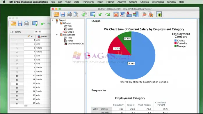This screenshot has height=114, width=203.
Task: Print output from Viewer toolbar
Action: (x=69, y=14)
